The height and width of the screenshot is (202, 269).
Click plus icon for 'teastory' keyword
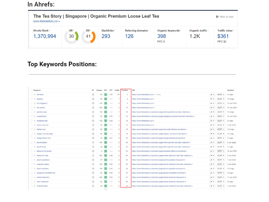click(35, 99)
